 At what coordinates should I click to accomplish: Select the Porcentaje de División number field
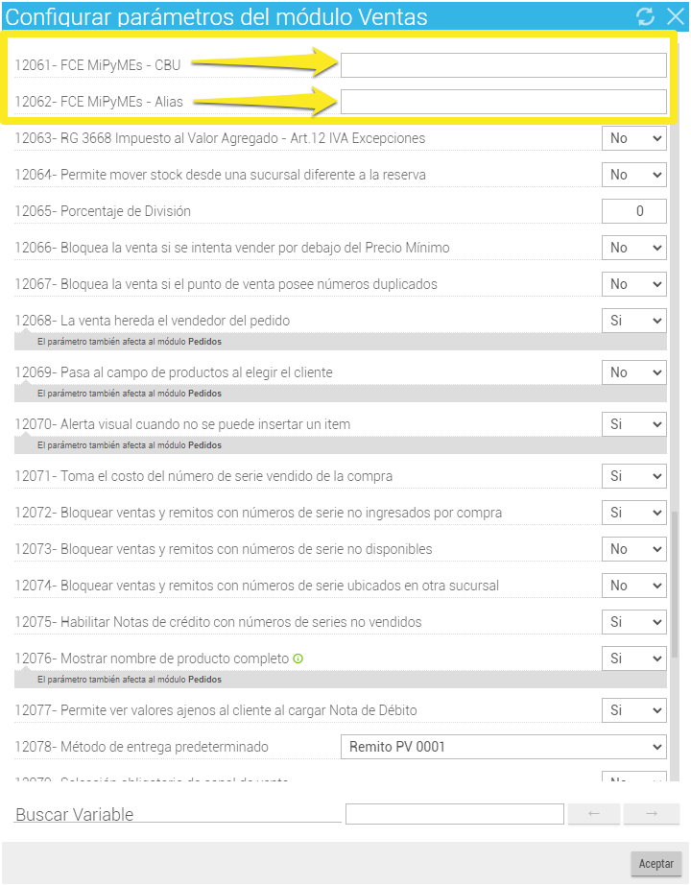tap(633, 211)
